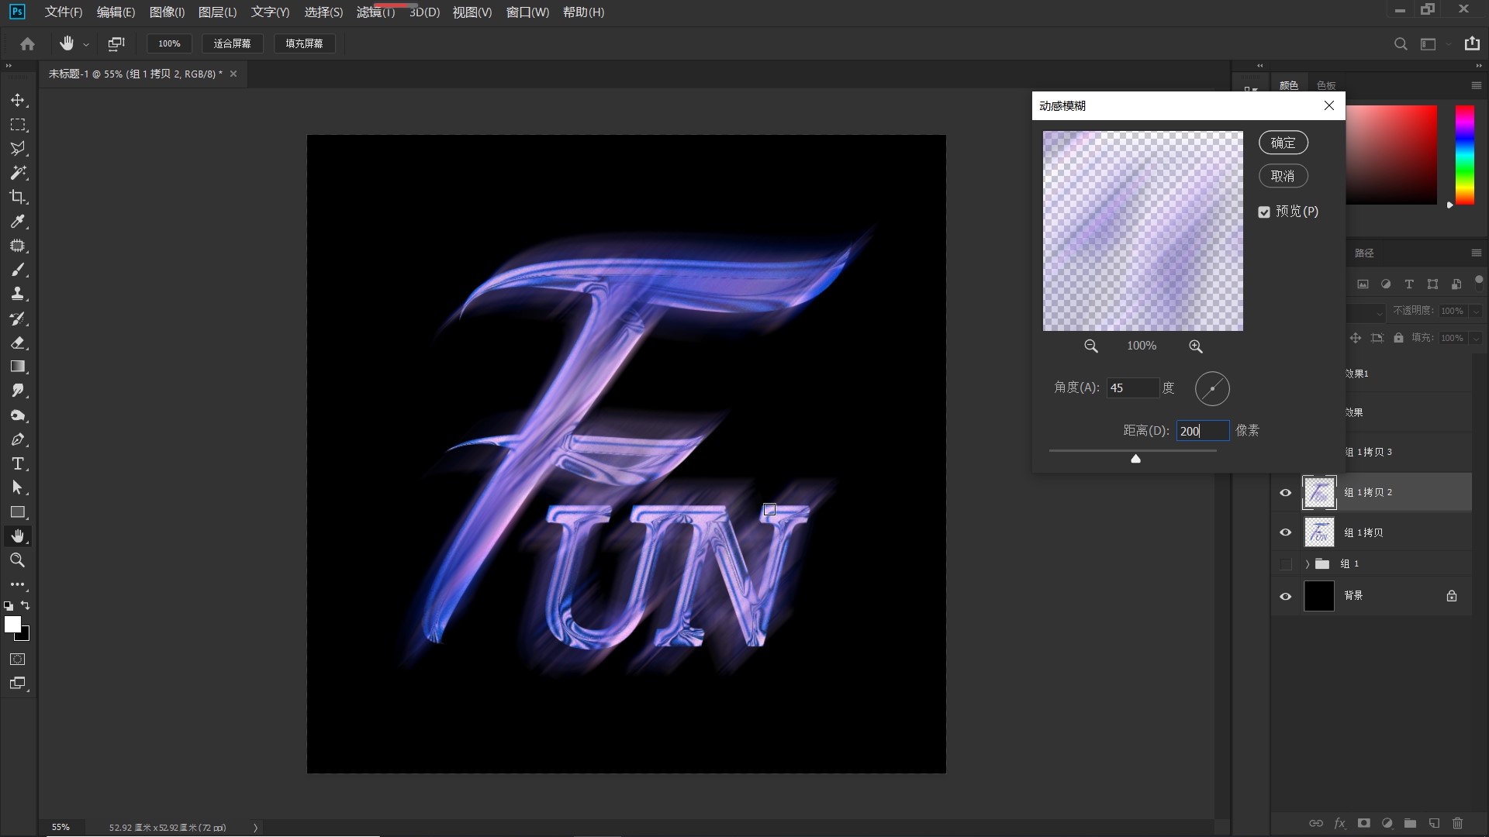
Task: Select the Pen tool
Action: pos(17,439)
